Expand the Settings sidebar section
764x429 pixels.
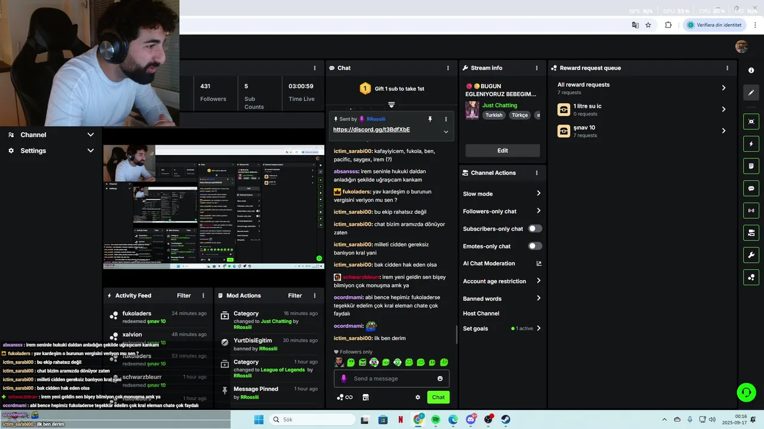click(51, 151)
